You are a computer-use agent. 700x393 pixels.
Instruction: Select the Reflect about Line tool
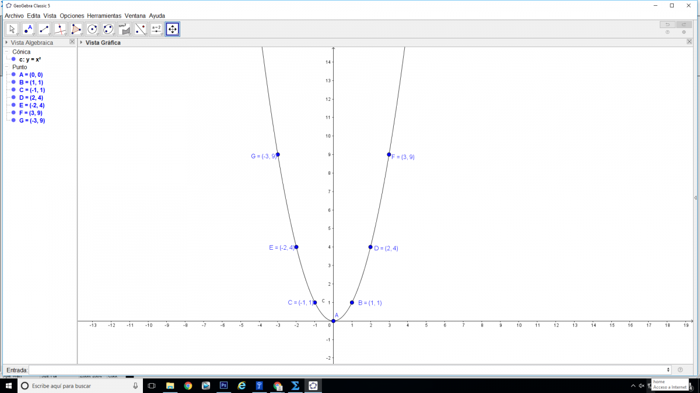[x=141, y=29]
